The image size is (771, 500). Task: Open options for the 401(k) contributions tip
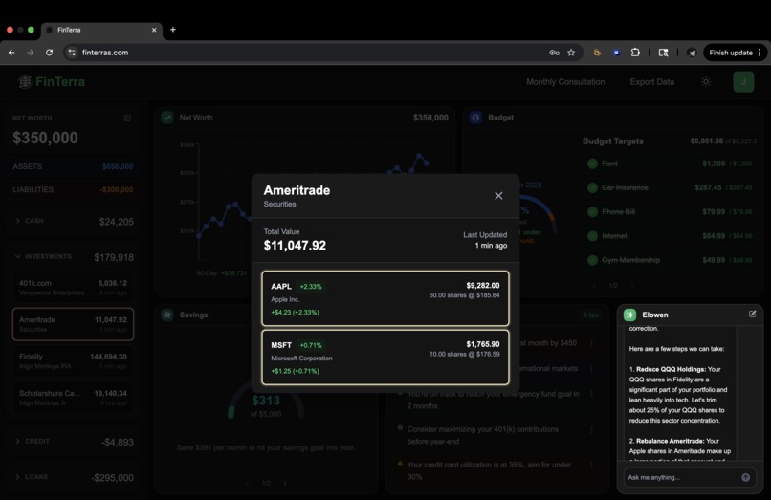pos(591,429)
